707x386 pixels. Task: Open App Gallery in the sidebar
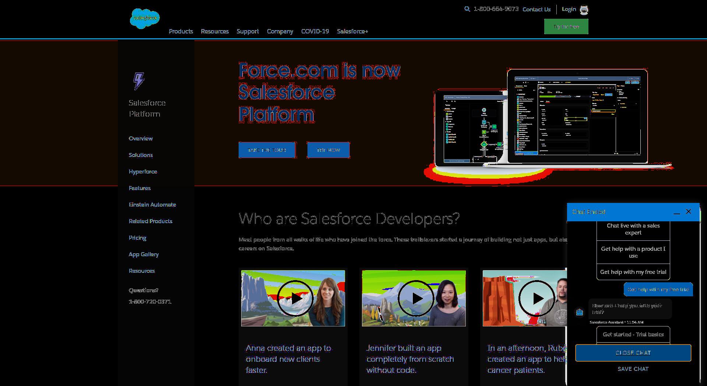pos(144,254)
